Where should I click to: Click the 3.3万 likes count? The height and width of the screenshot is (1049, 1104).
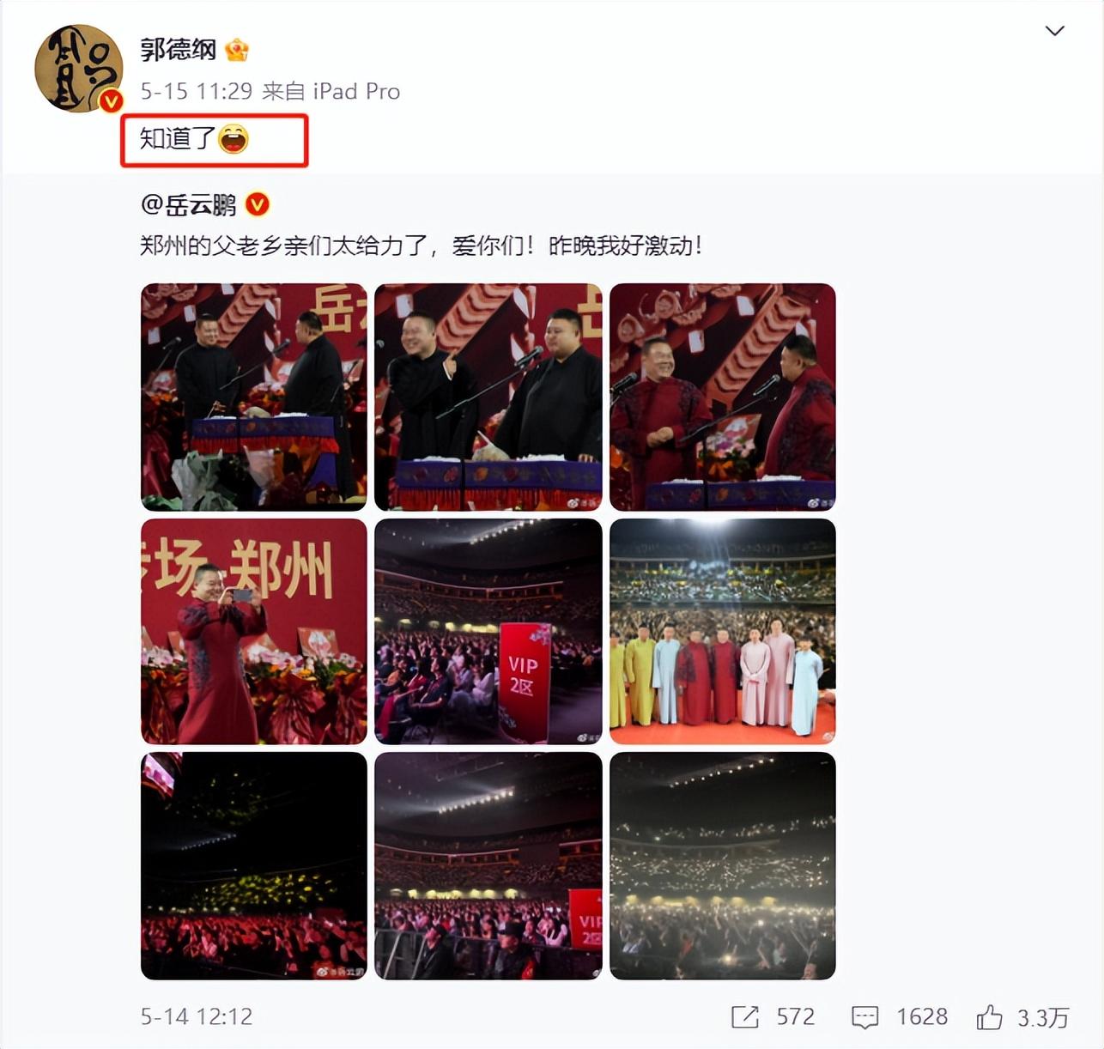pos(1043,1017)
